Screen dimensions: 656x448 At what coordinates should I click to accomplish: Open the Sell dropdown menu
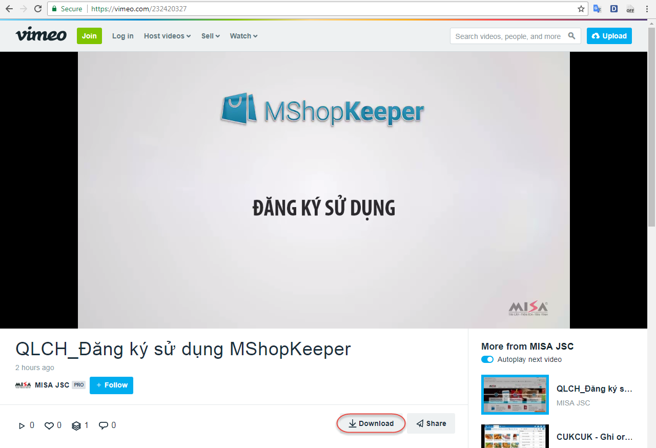pos(211,36)
